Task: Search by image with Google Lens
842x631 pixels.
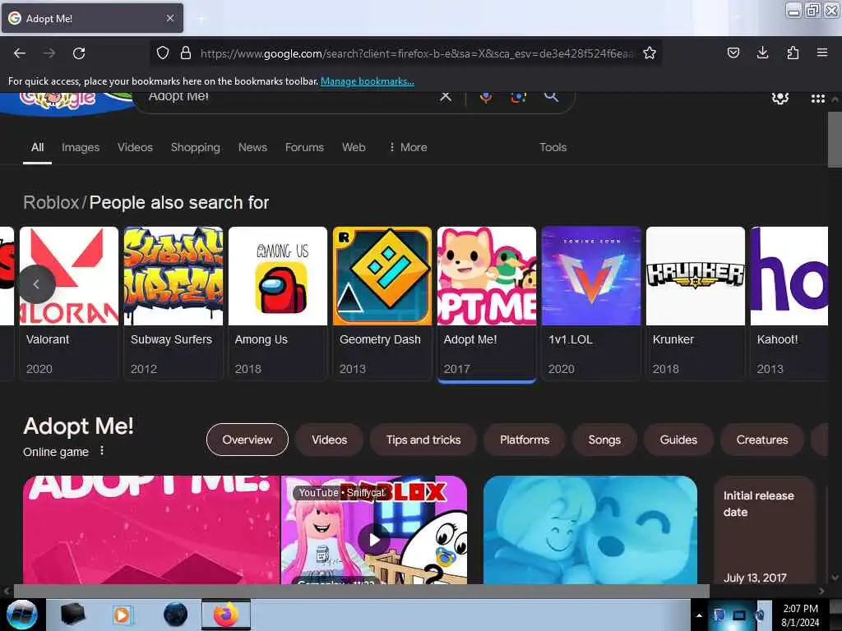Action: 518,97
